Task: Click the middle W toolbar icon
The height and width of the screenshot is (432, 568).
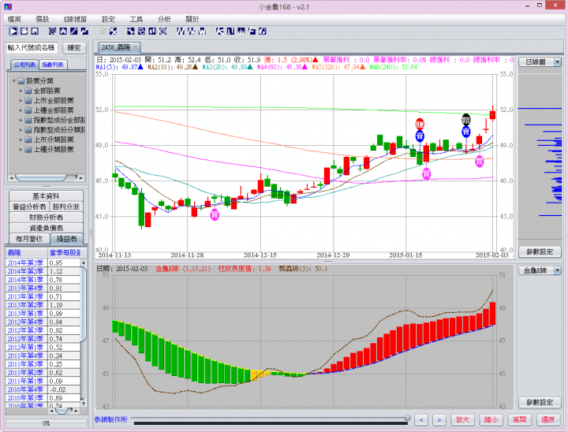Action: [x=191, y=32]
